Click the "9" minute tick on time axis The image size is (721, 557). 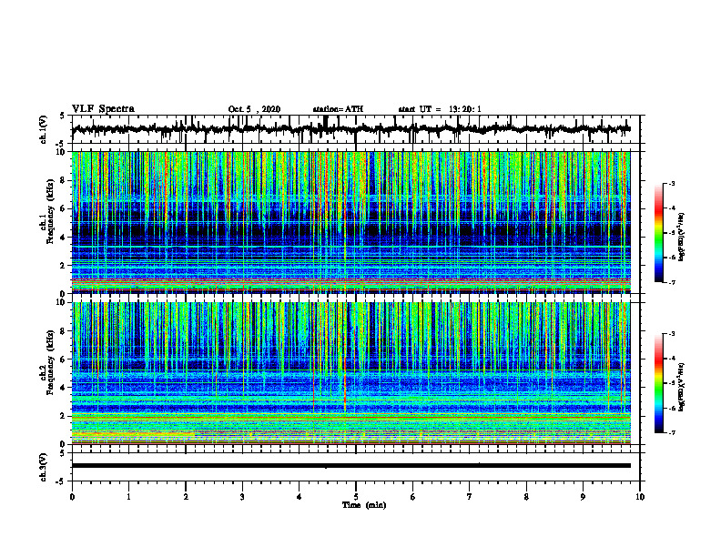[583, 497]
